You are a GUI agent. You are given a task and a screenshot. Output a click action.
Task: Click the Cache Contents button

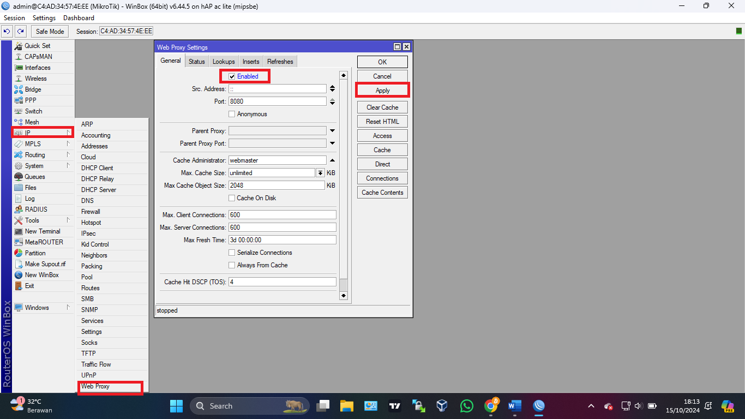tap(382, 193)
